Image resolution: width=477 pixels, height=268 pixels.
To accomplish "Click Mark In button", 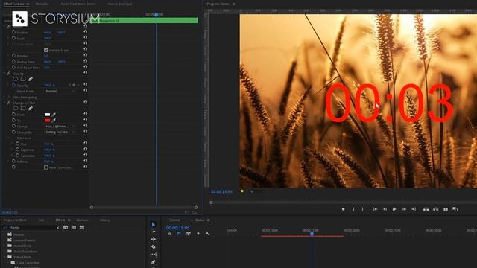I will pos(353,209).
